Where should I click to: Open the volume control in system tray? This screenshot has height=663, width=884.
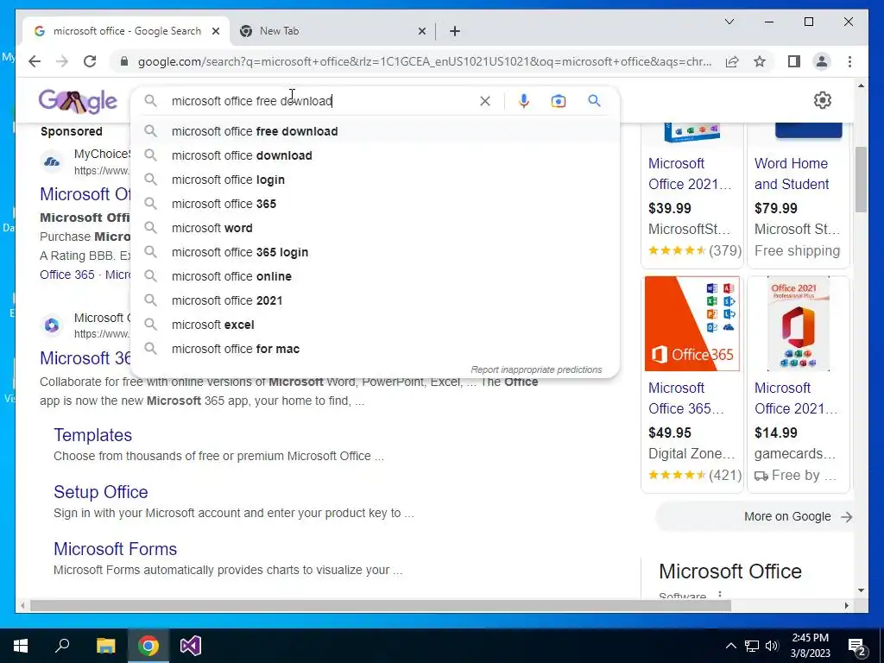(772, 646)
